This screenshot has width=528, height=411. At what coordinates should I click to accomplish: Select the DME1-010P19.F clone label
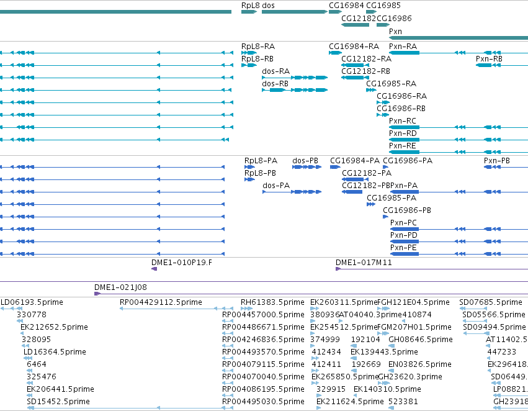click(182, 263)
